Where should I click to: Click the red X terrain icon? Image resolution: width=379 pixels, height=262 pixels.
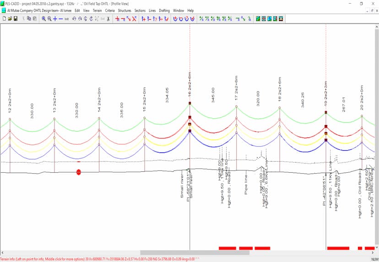[135, 19]
